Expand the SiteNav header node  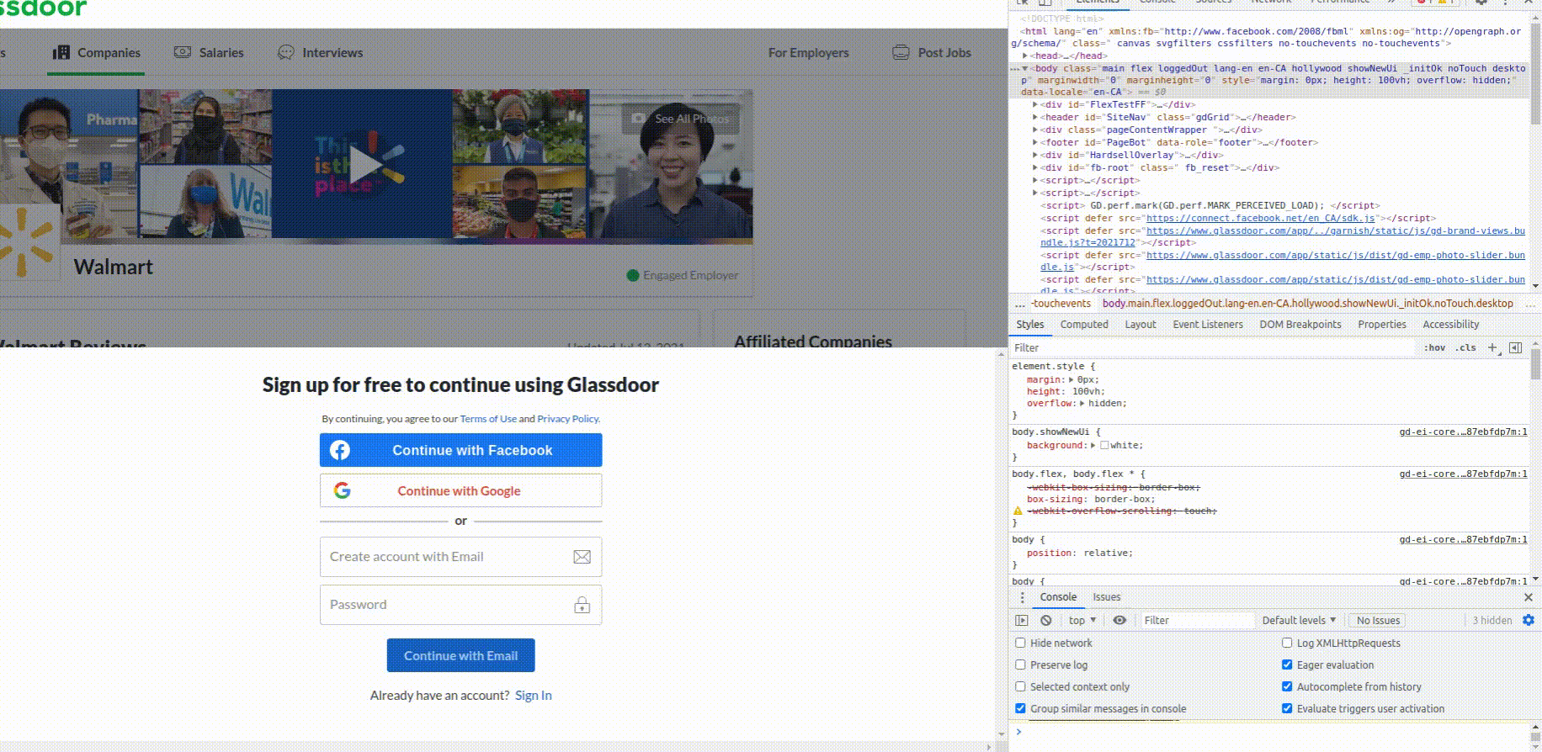(1035, 118)
